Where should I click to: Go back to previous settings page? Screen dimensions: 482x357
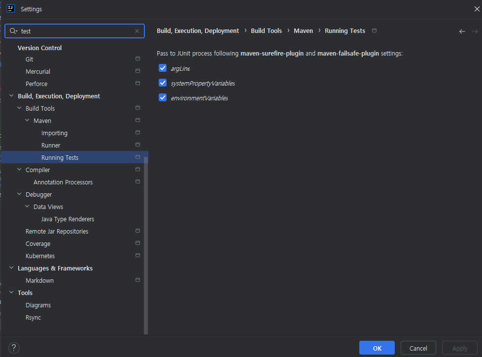pyautogui.click(x=462, y=31)
